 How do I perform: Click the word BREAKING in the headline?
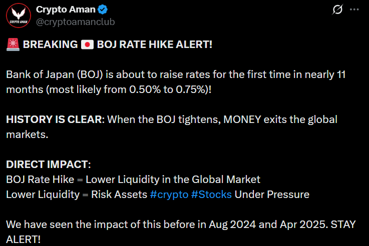(49, 44)
